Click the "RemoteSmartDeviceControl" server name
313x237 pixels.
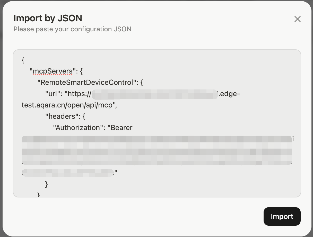click(86, 83)
